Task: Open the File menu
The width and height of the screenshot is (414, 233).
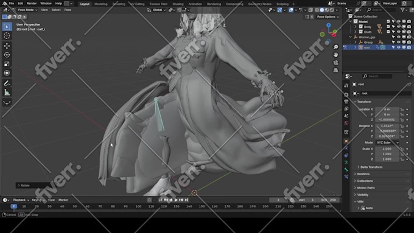Action: pyautogui.click(x=12, y=4)
